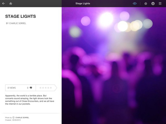Go back with the left arrow icon
The width and height of the screenshot is (166, 124).
3,4
